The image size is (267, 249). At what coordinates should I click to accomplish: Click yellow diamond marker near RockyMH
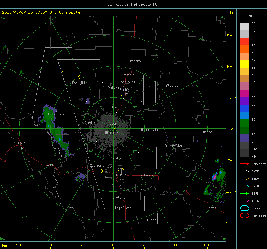coord(79,77)
